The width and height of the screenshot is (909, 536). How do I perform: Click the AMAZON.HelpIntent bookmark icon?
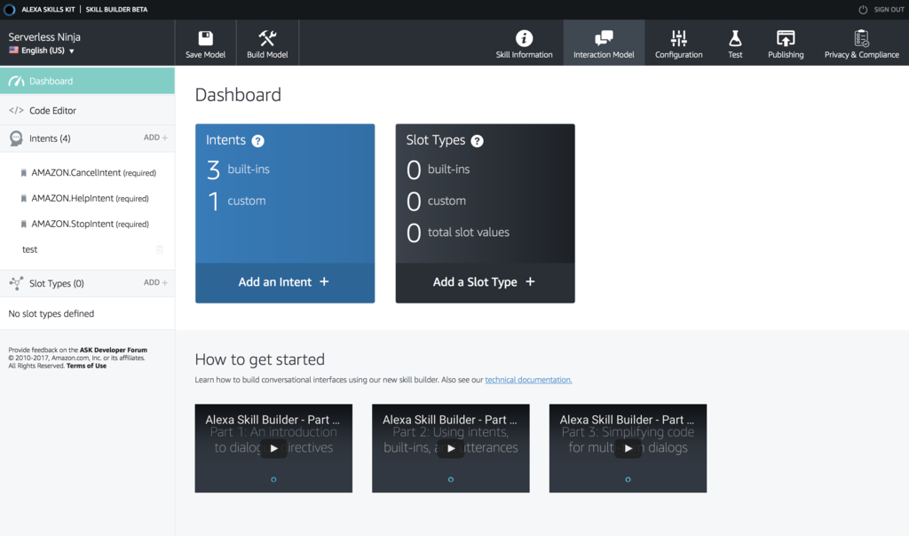(x=23, y=198)
